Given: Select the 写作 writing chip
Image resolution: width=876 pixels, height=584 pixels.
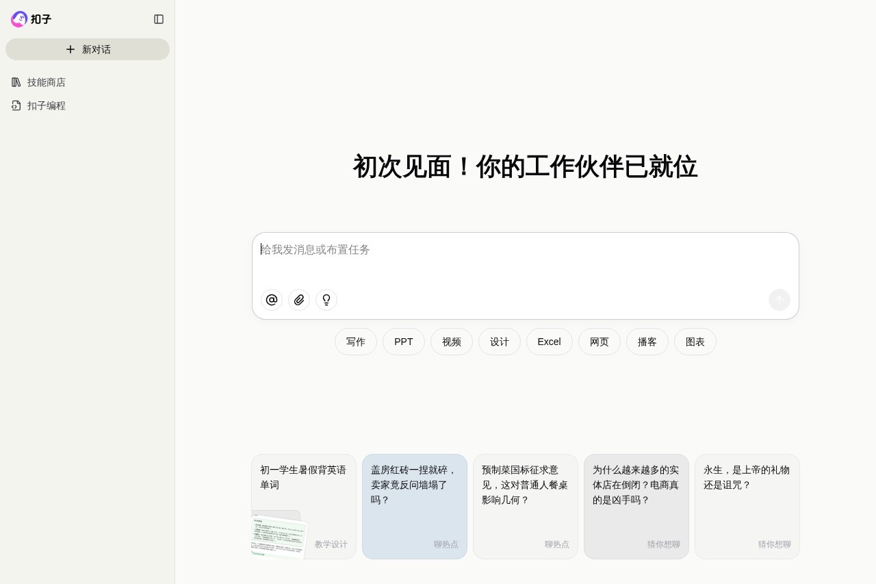Looking at the screenshot, I should coord(356,342).
